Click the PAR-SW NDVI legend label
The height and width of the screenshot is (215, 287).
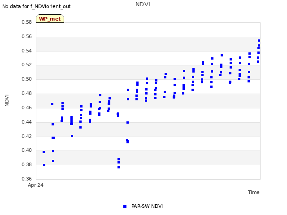(147, 206)
